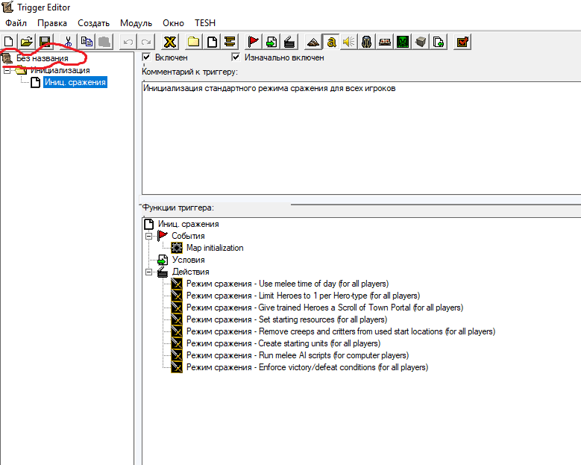The width and height of the screenshot is (581, 465).
Task: Add new trigger comment icon
Action: tap(230, 42)
